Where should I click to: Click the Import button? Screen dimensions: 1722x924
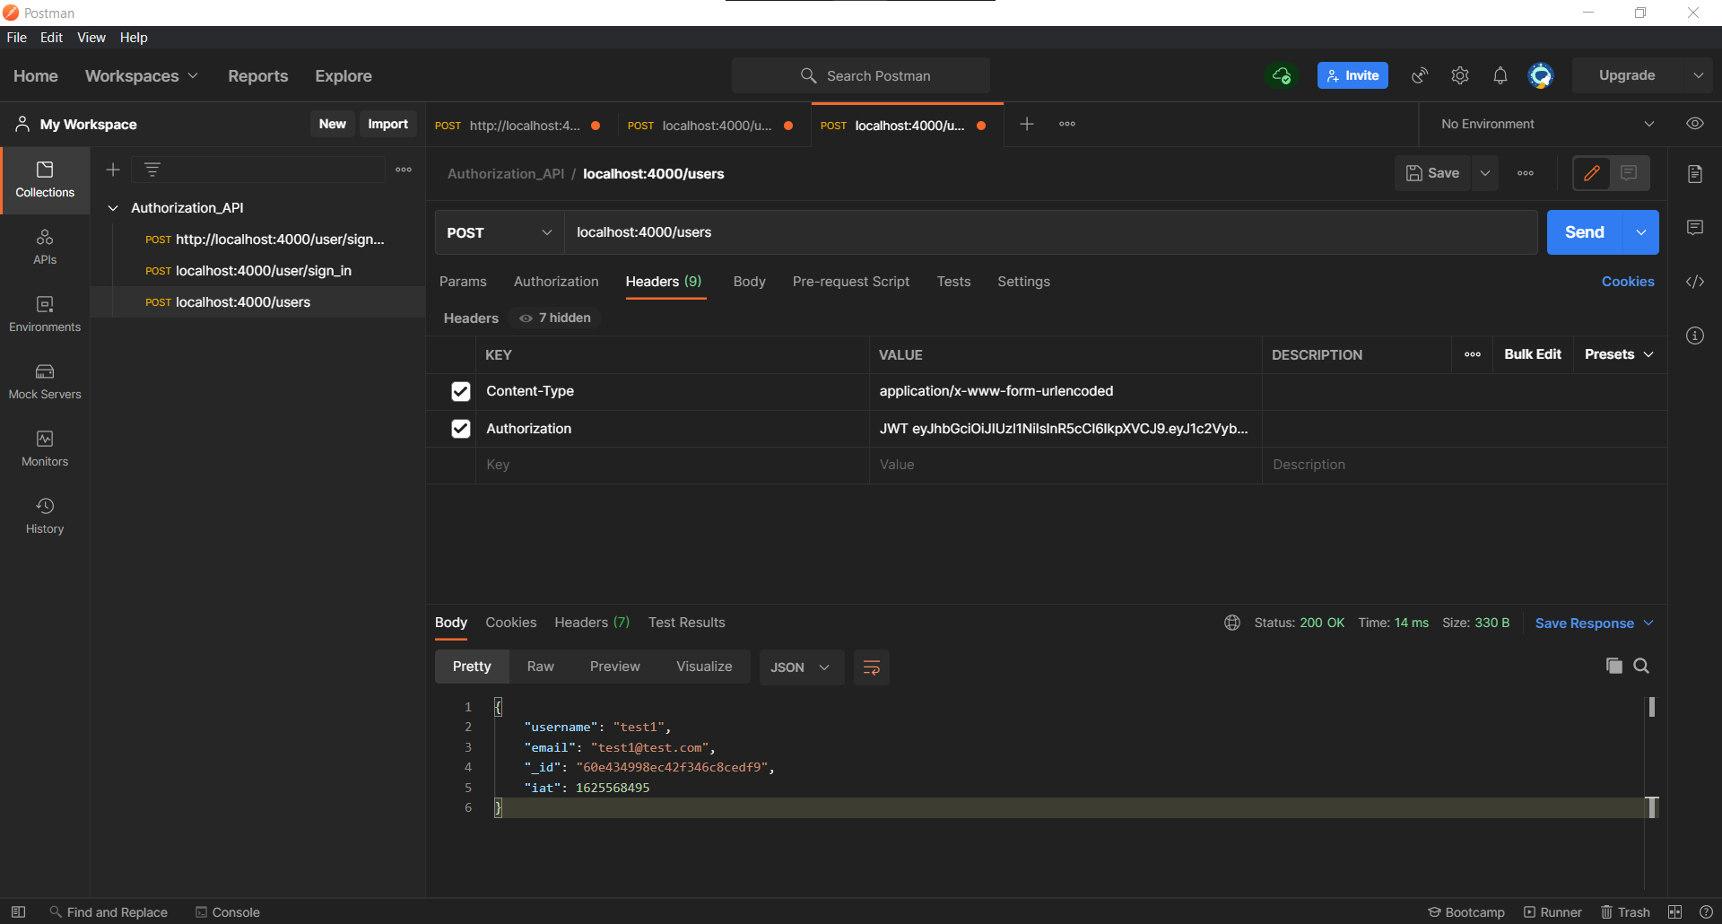[388, 124]
